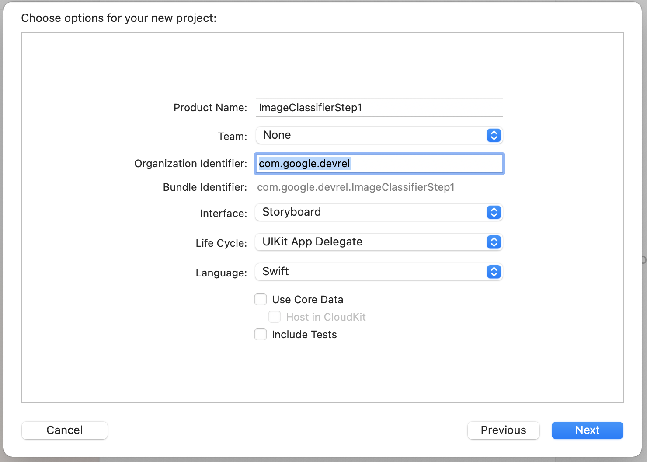Click the blue arrows icon beside UIKit App Delegate
The height and width of the screenshot is (462, 647).
pyautogui.click(x=494, y=242)
